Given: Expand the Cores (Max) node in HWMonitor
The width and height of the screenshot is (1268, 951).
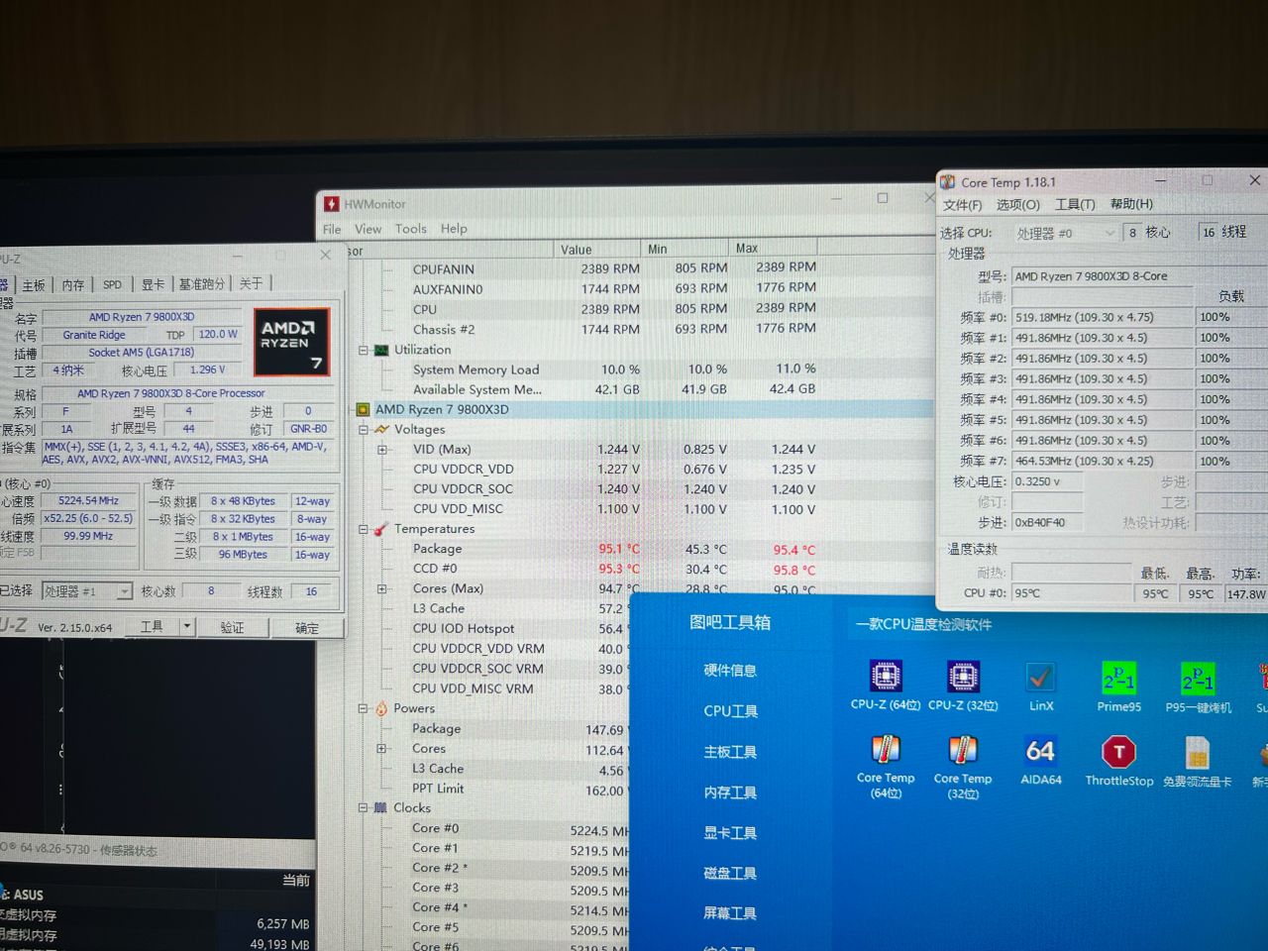Looking at the screenshot, I should click(x=381, y=588).
